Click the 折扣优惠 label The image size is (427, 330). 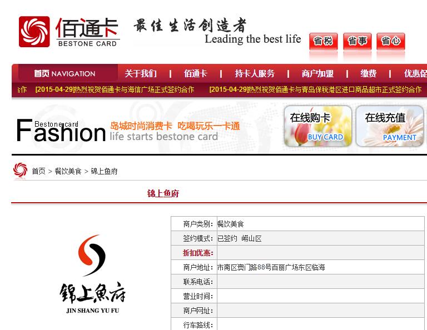click(x=198, y=253)
